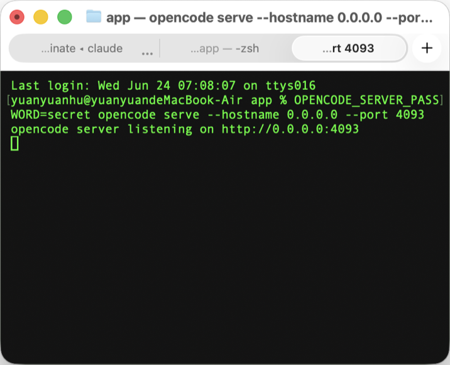Click the 'opencode server listening on' text

(x=112, y=129)
